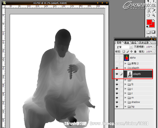Select the Hand tool
This screenshot has height=128, width=158.
[x=148, y=15]
